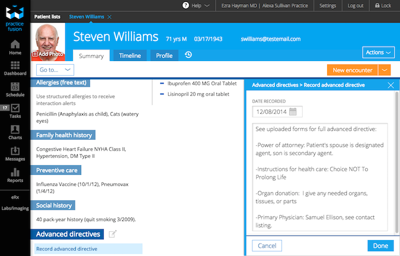Viewport: 400px width, 256px height.
Task: Click Done to save directive
Action: coord(380,245)
